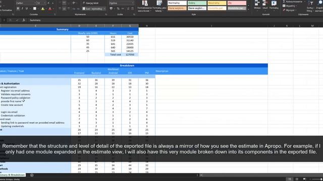Viewport: 323px width, 181px height.
Task: Select 'Create new account' cell
Action: click(x=12, y=105)
